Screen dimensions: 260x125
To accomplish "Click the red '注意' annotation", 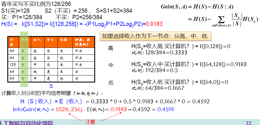I will point(90,122).
